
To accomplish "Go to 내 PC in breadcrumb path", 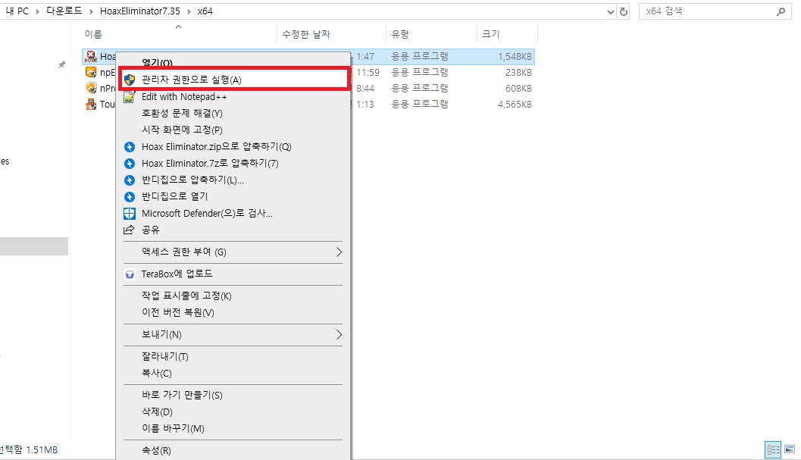I will [x=17, y=11].
